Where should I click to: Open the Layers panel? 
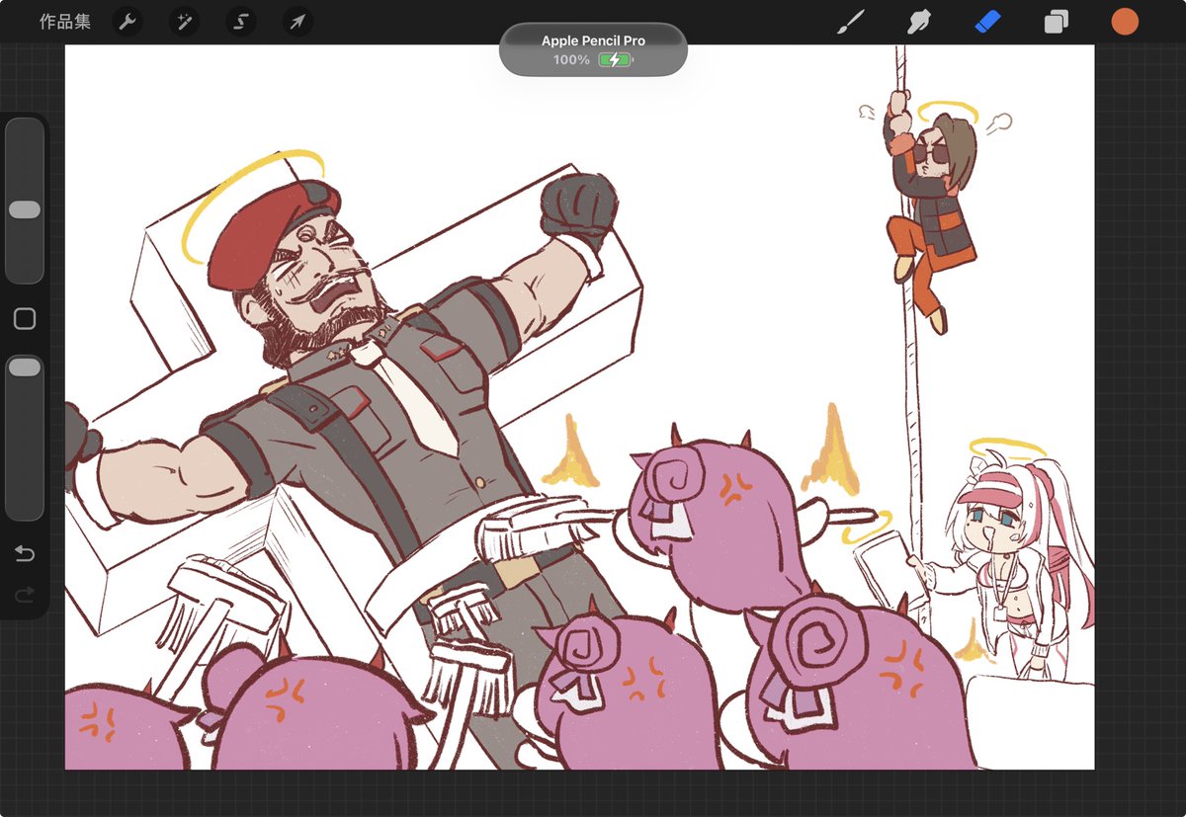(1056, 22)
